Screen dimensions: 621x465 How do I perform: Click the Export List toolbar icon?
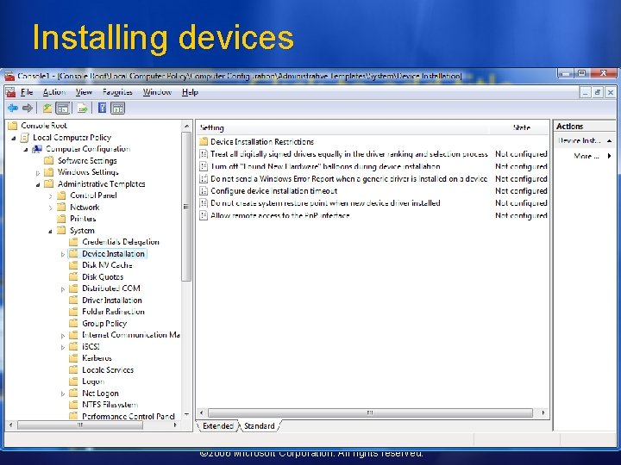pos(82,108)
